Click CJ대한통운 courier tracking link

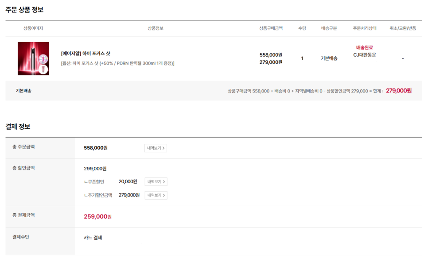[x=364, y=55]
